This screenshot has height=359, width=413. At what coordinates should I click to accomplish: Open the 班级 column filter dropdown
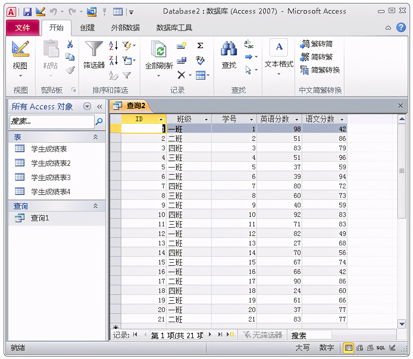pyautogui.click(x=206, y=119)
